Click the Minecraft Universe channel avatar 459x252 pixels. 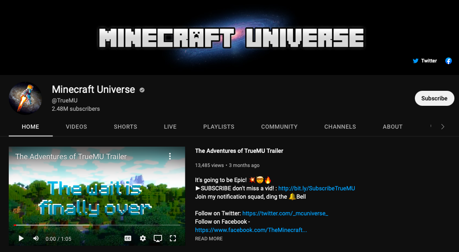tap(25, 98)
